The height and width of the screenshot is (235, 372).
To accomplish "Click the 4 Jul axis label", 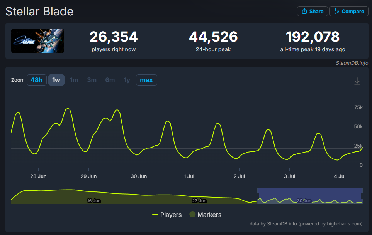I will point(340,176).
